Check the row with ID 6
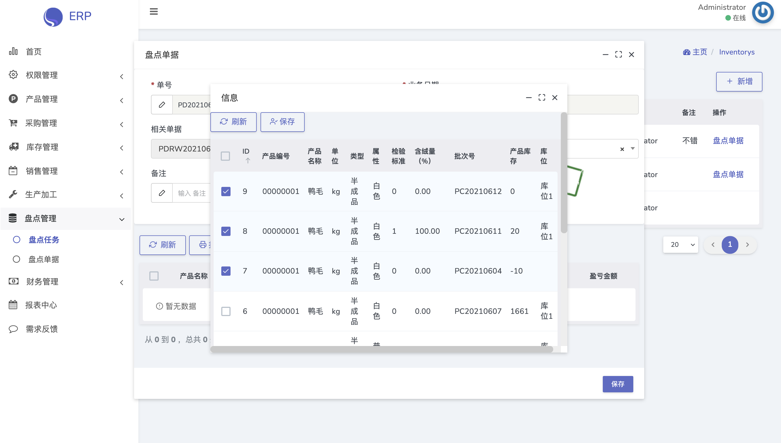The width and height of the screenshot is (781, 443). coord(226,311)
